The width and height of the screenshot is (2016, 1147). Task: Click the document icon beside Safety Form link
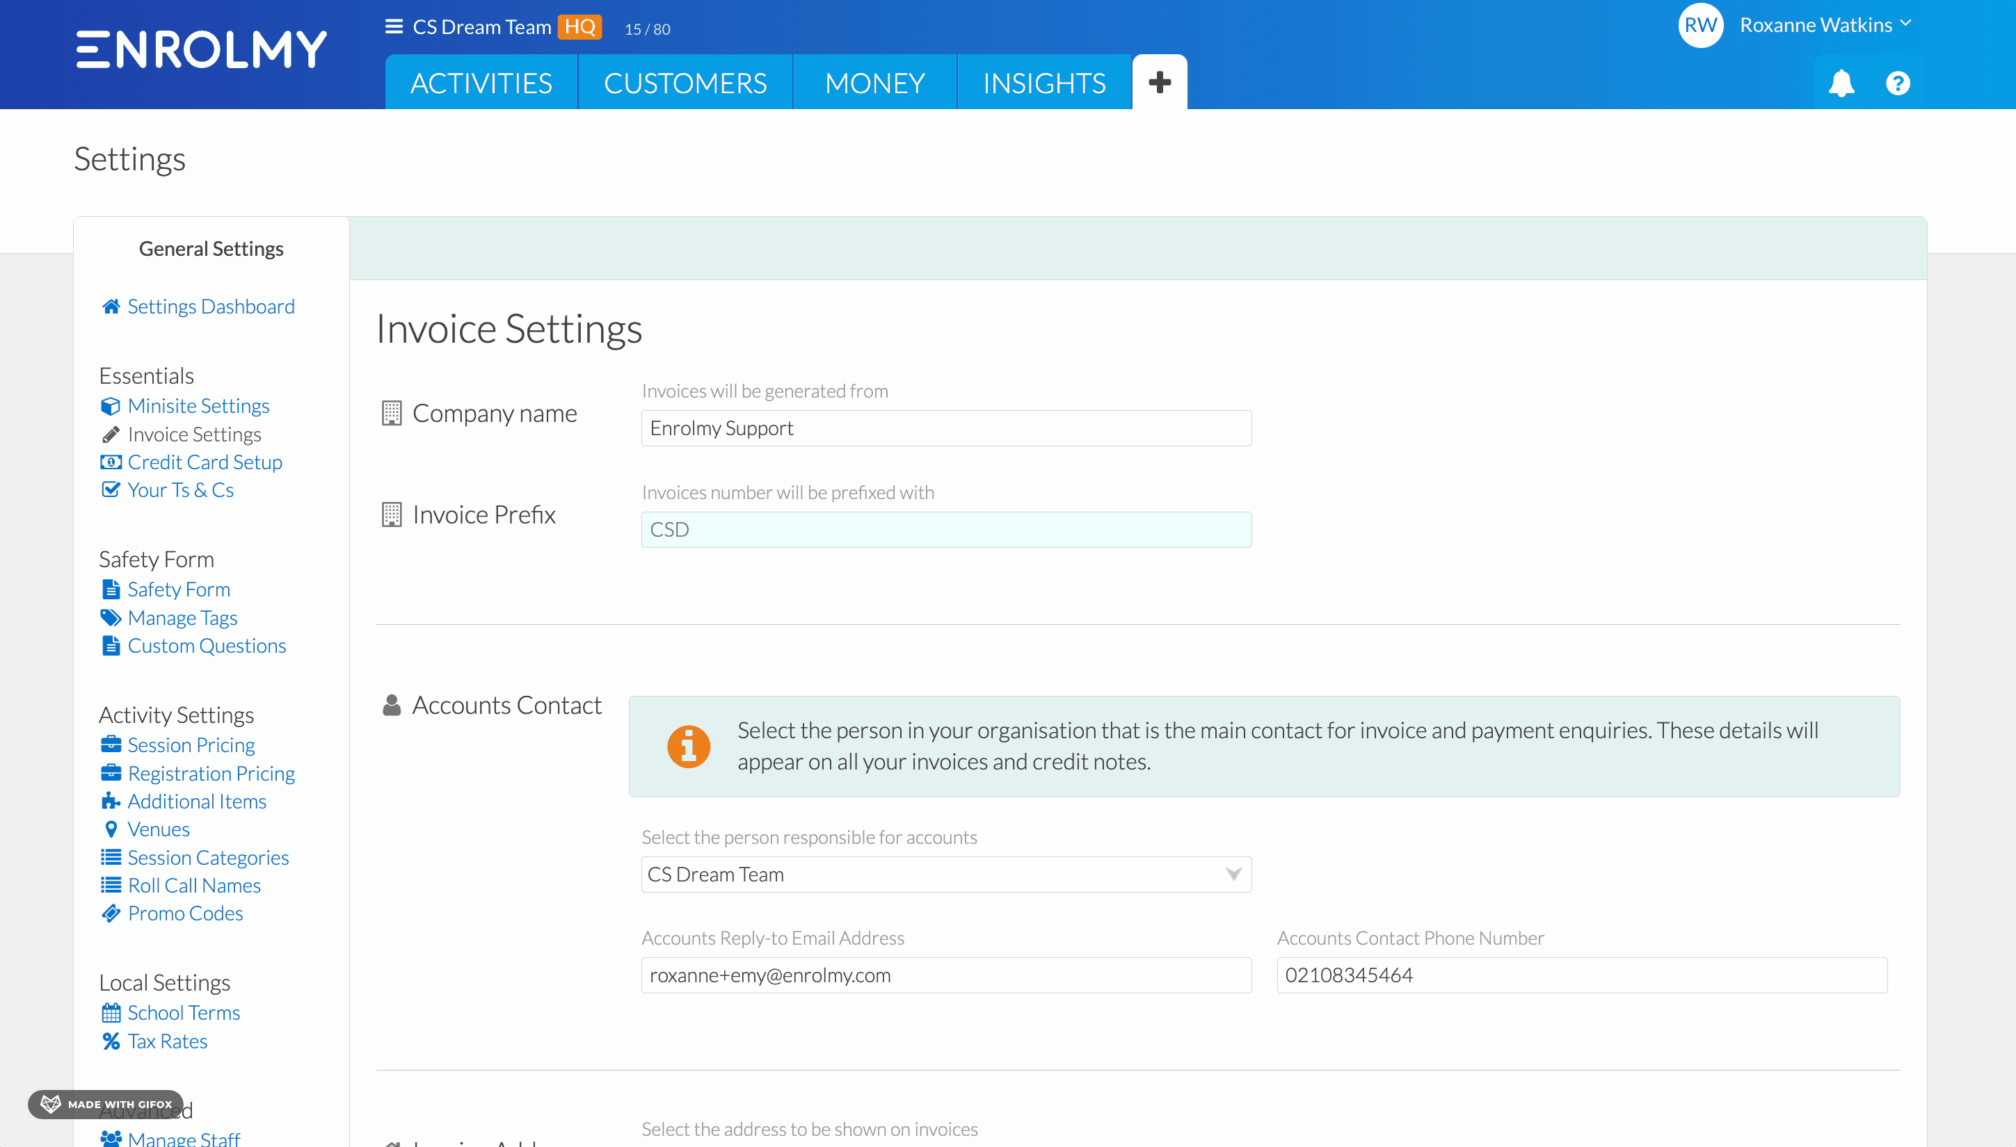[111, 590]
